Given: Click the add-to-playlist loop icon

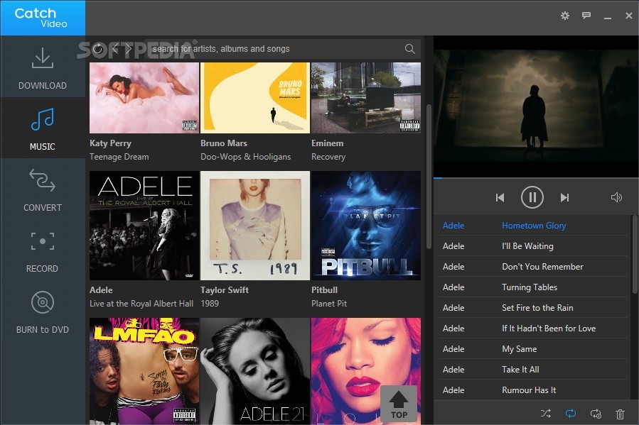Looking at the screenshot, I should click(x=596, y=414).
